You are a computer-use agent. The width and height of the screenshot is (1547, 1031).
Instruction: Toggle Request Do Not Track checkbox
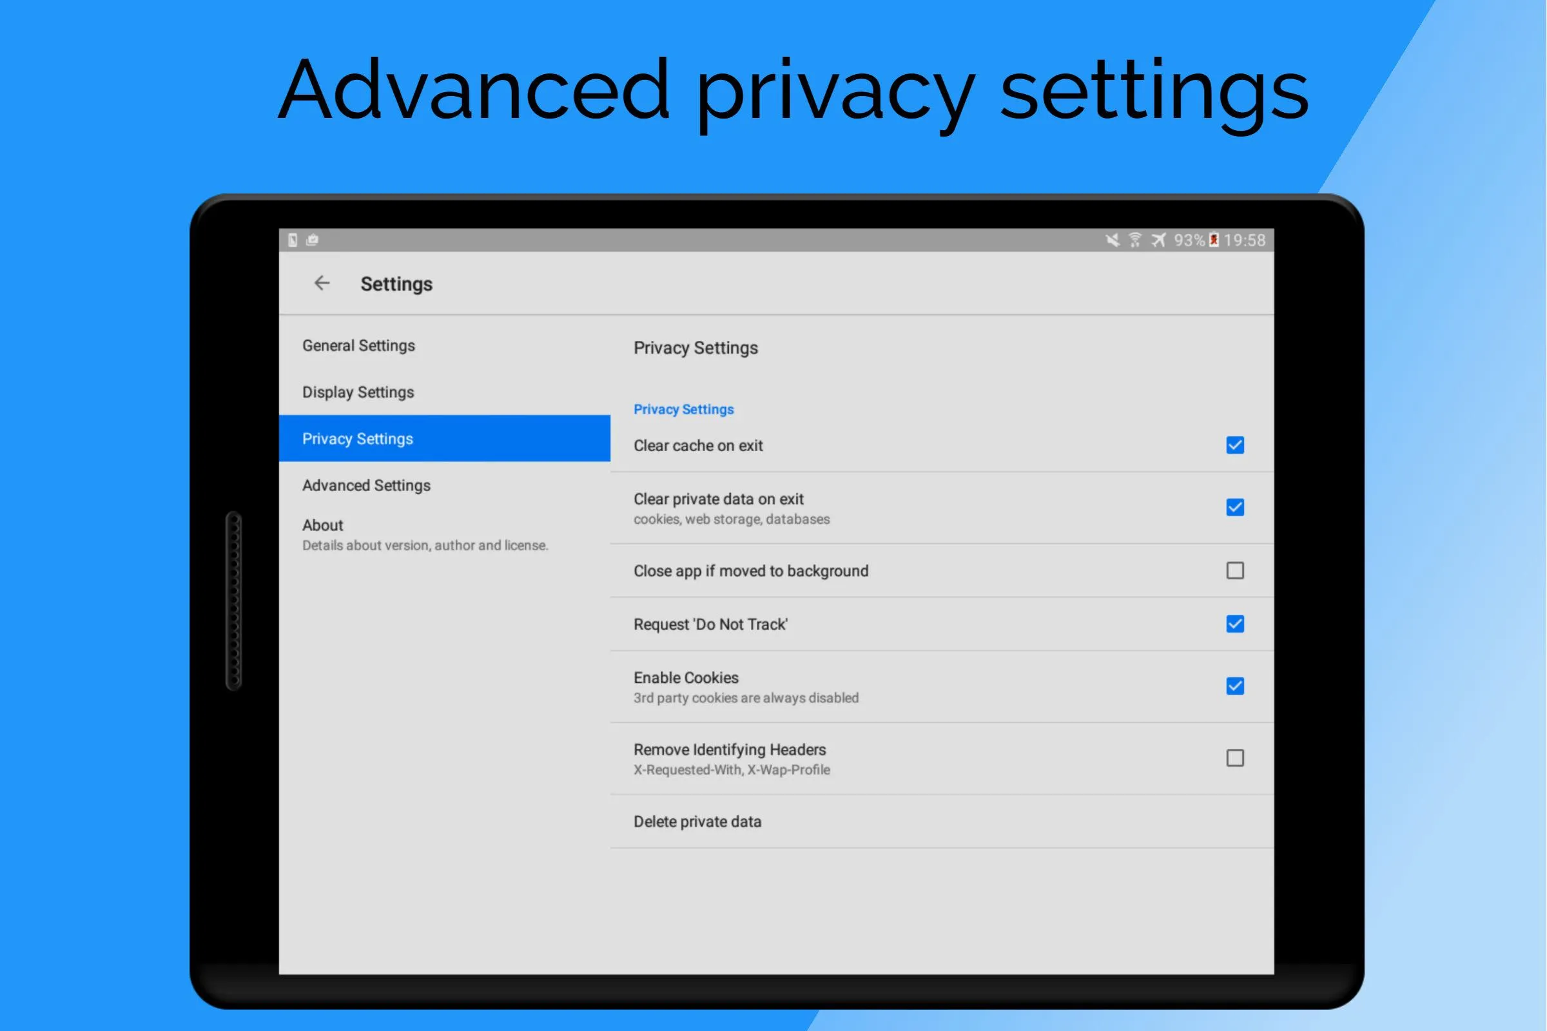tap(1235, 624)
